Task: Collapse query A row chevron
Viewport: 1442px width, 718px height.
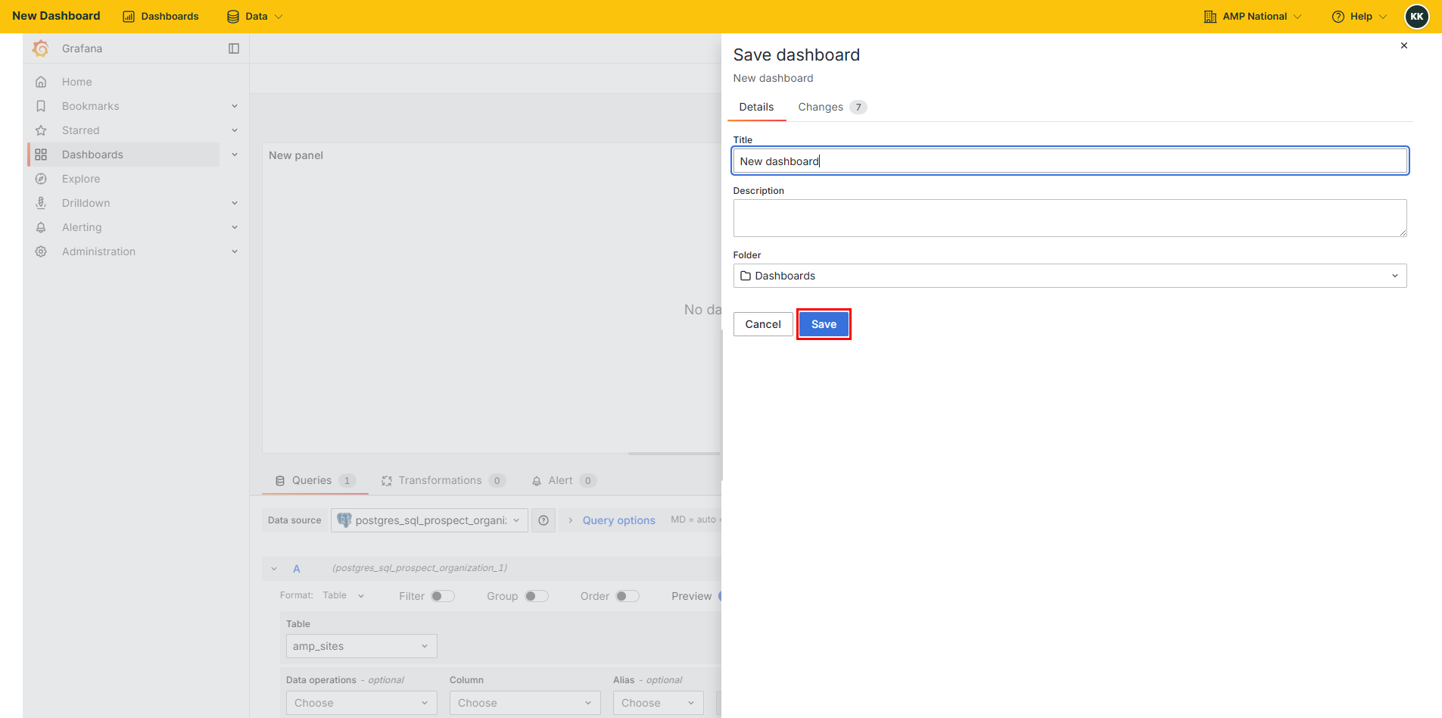Action: point(274,569)
